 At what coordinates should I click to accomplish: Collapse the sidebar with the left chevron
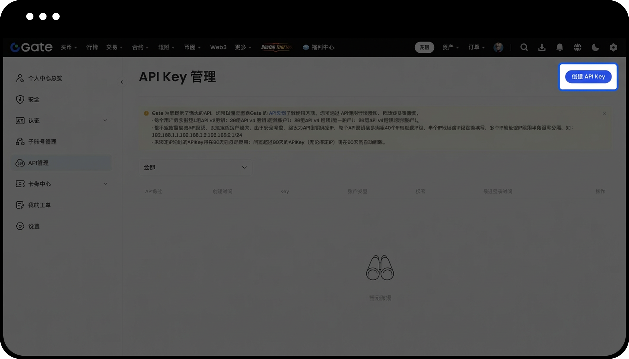click(122, 82)
